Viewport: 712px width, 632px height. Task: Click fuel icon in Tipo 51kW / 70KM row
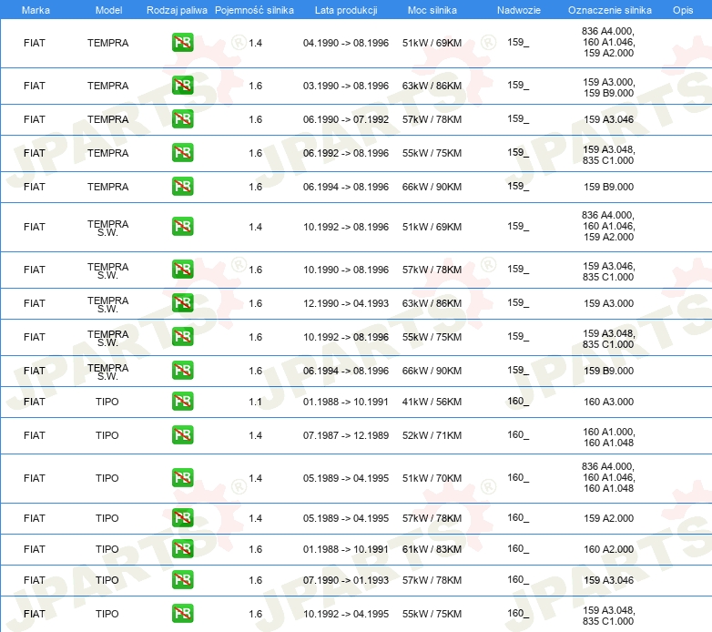point(182,477)
